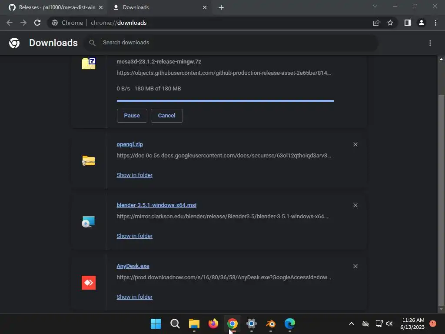The width and height of the screenshot is (445, 334).
Task: Open volume control in the tray
Action: (x=389, y=324)
